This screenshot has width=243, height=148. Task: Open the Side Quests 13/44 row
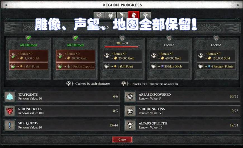[x=62, y=125]
